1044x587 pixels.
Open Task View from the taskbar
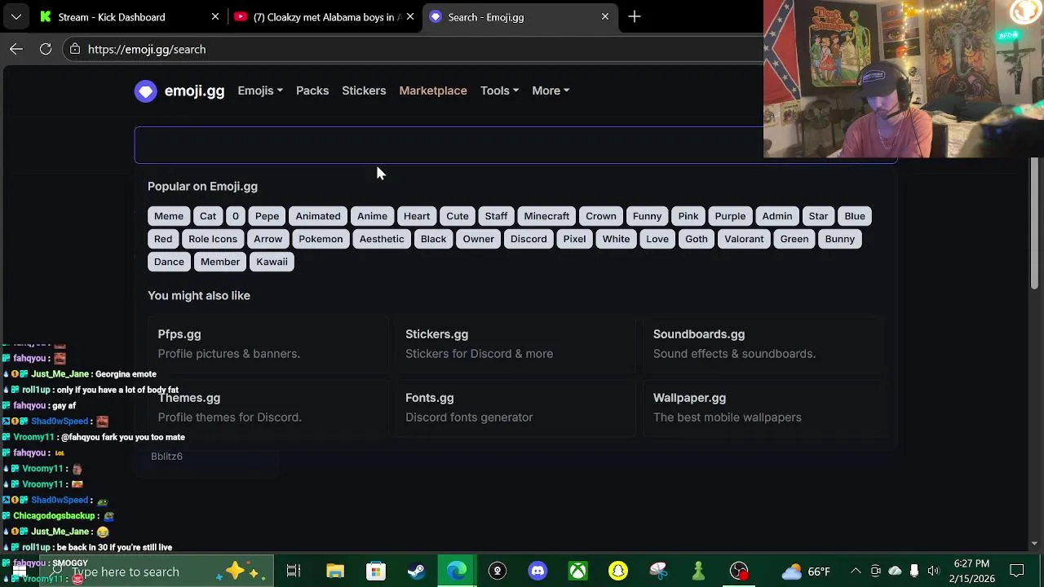point(294,571)
